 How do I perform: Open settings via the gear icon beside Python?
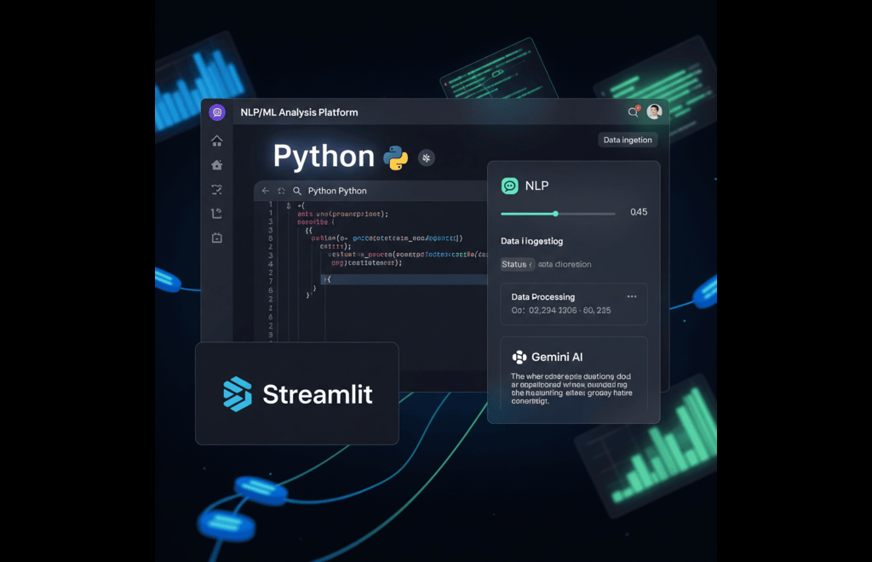426,158
